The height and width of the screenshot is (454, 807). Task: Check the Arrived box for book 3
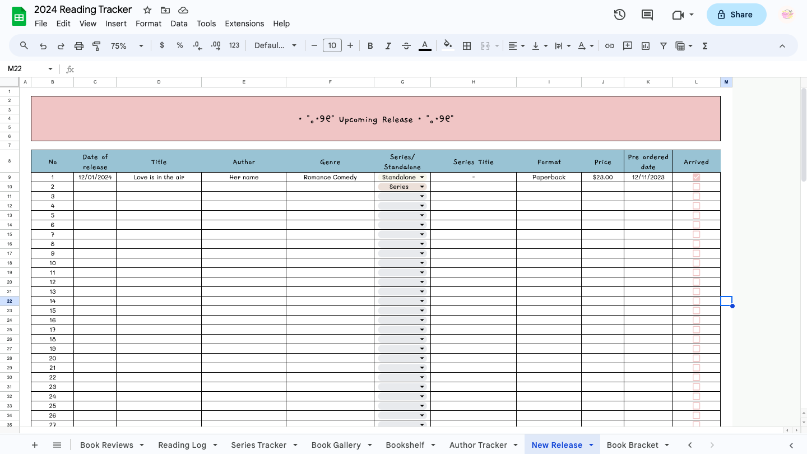697,196
